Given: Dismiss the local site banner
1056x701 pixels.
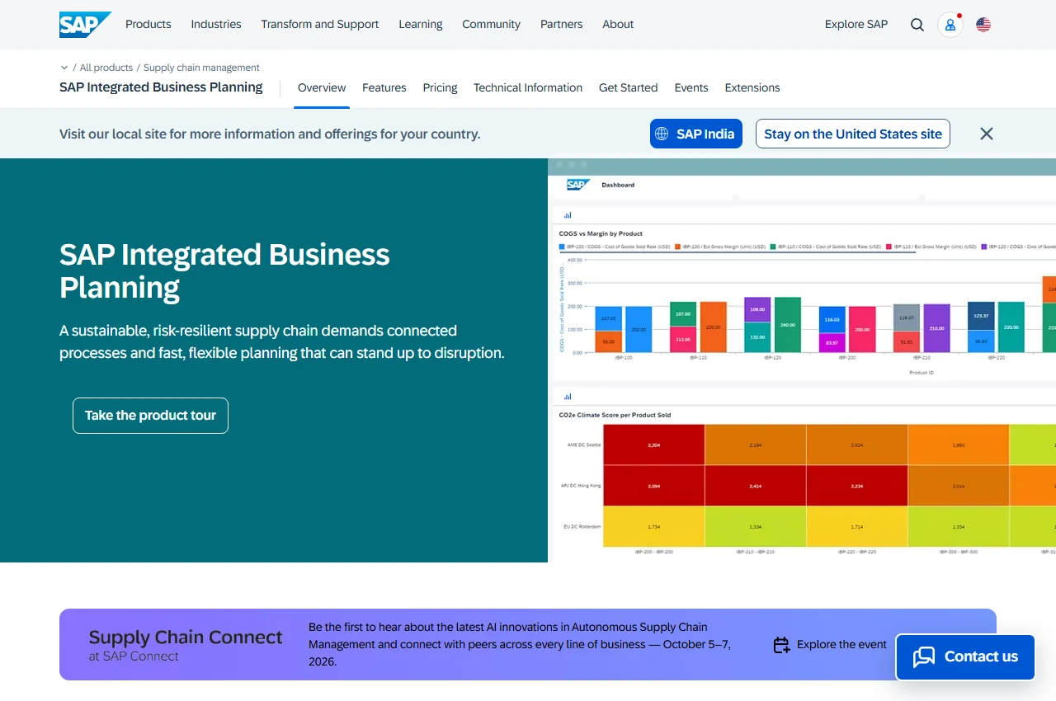Looking at the screenshot, I should coord(987,134).
